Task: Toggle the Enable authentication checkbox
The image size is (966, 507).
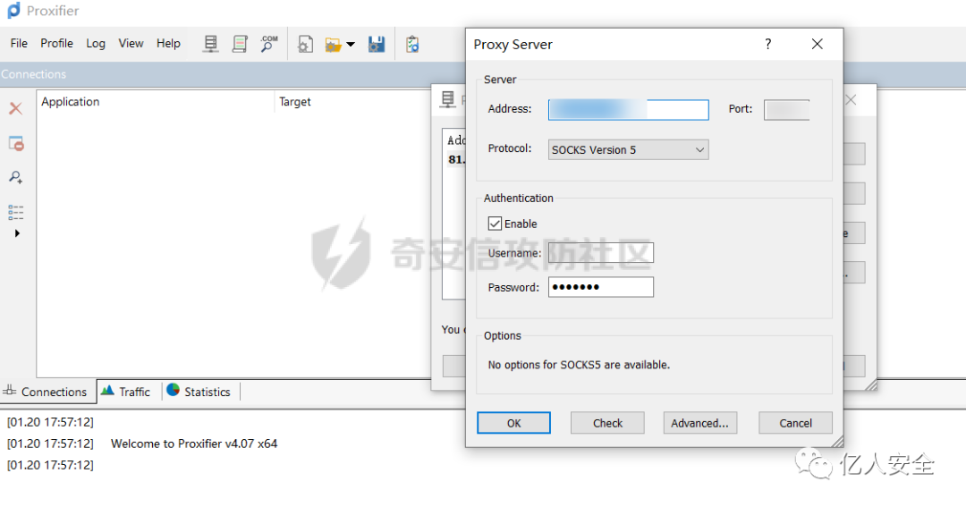Action: (495, 224)
